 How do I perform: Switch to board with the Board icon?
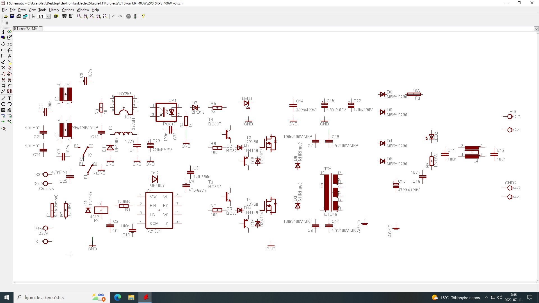coord(33,16)
